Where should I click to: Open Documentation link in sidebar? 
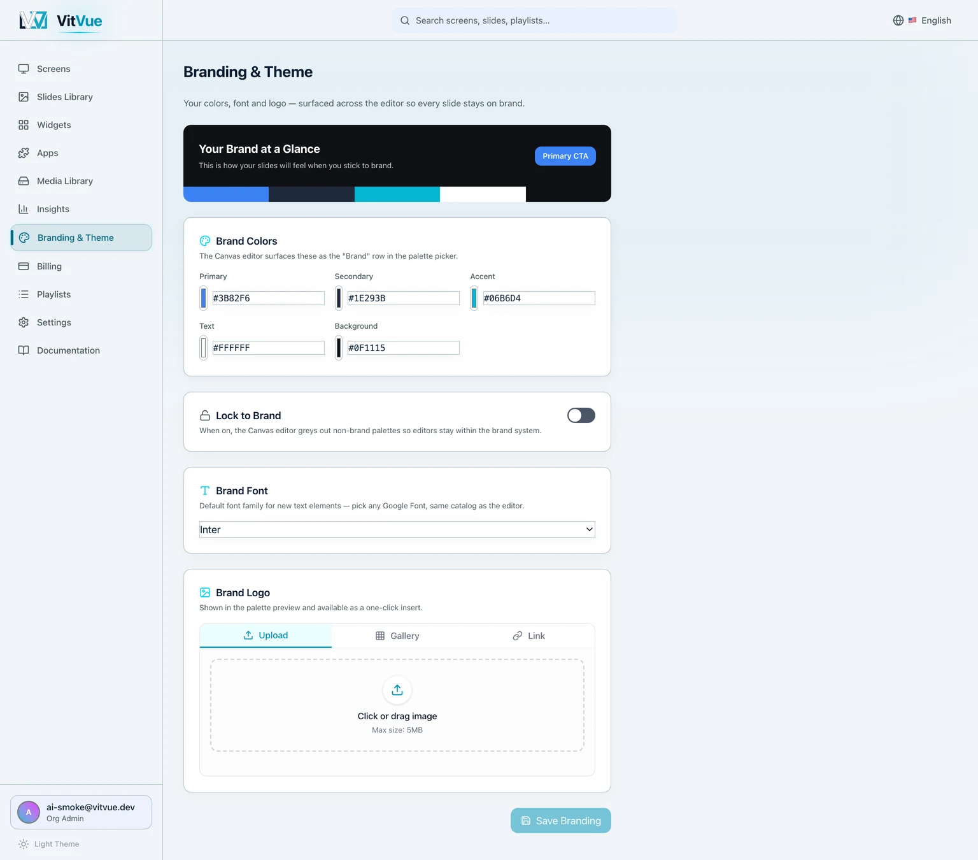click(x=81, y=350)
